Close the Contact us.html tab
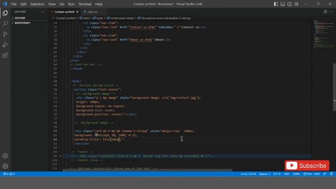 (77, 12)
